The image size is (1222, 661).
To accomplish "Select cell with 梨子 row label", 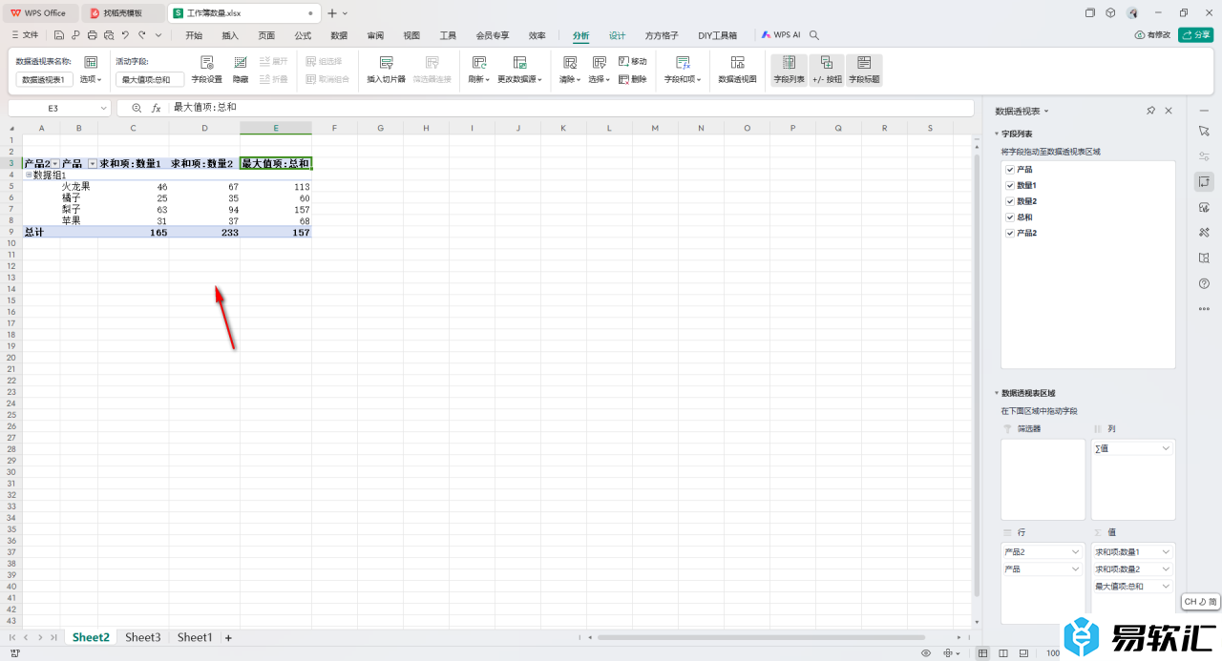I will 79,209.
